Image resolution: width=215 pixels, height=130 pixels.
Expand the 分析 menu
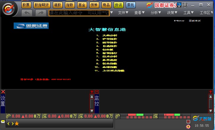156,13
